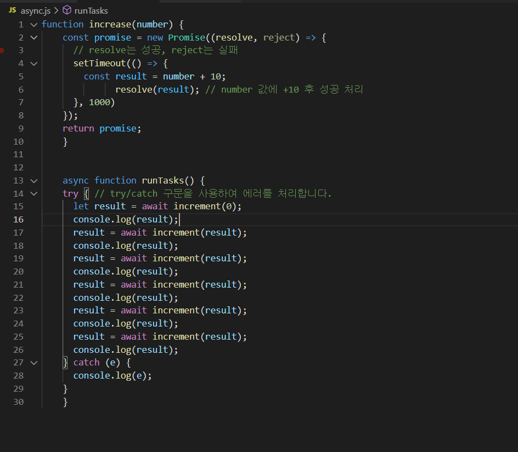The height and width of the screenshot is (452, 518).
Task: Click the Korean comment on line 3
Action: tap(156, 50)
